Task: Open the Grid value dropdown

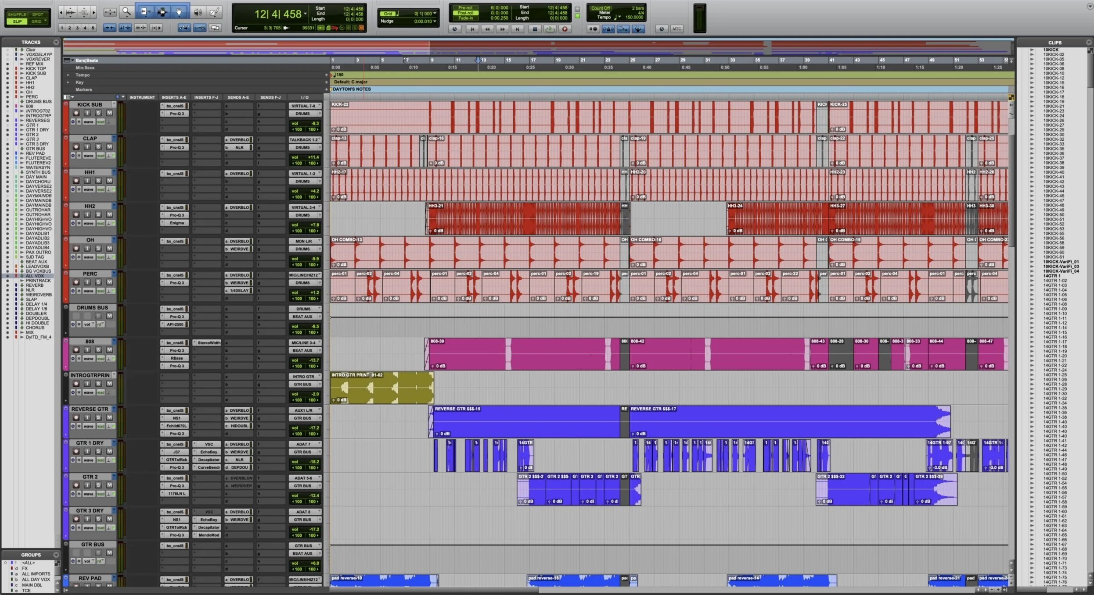Action: point(435,14)
